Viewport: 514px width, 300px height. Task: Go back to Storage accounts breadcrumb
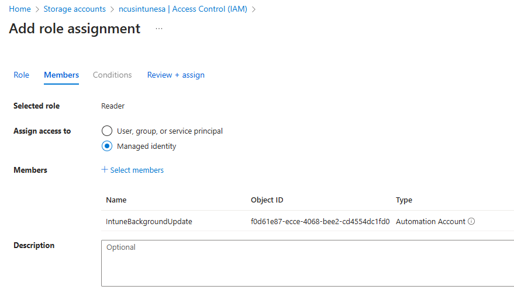click(74, 9)
